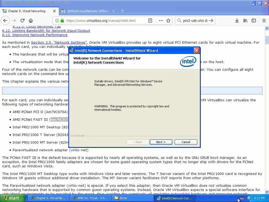Click the vertical scrollbar thumb
The width and height of the screenshot is (269, 202).
click(x=267, y=40)
